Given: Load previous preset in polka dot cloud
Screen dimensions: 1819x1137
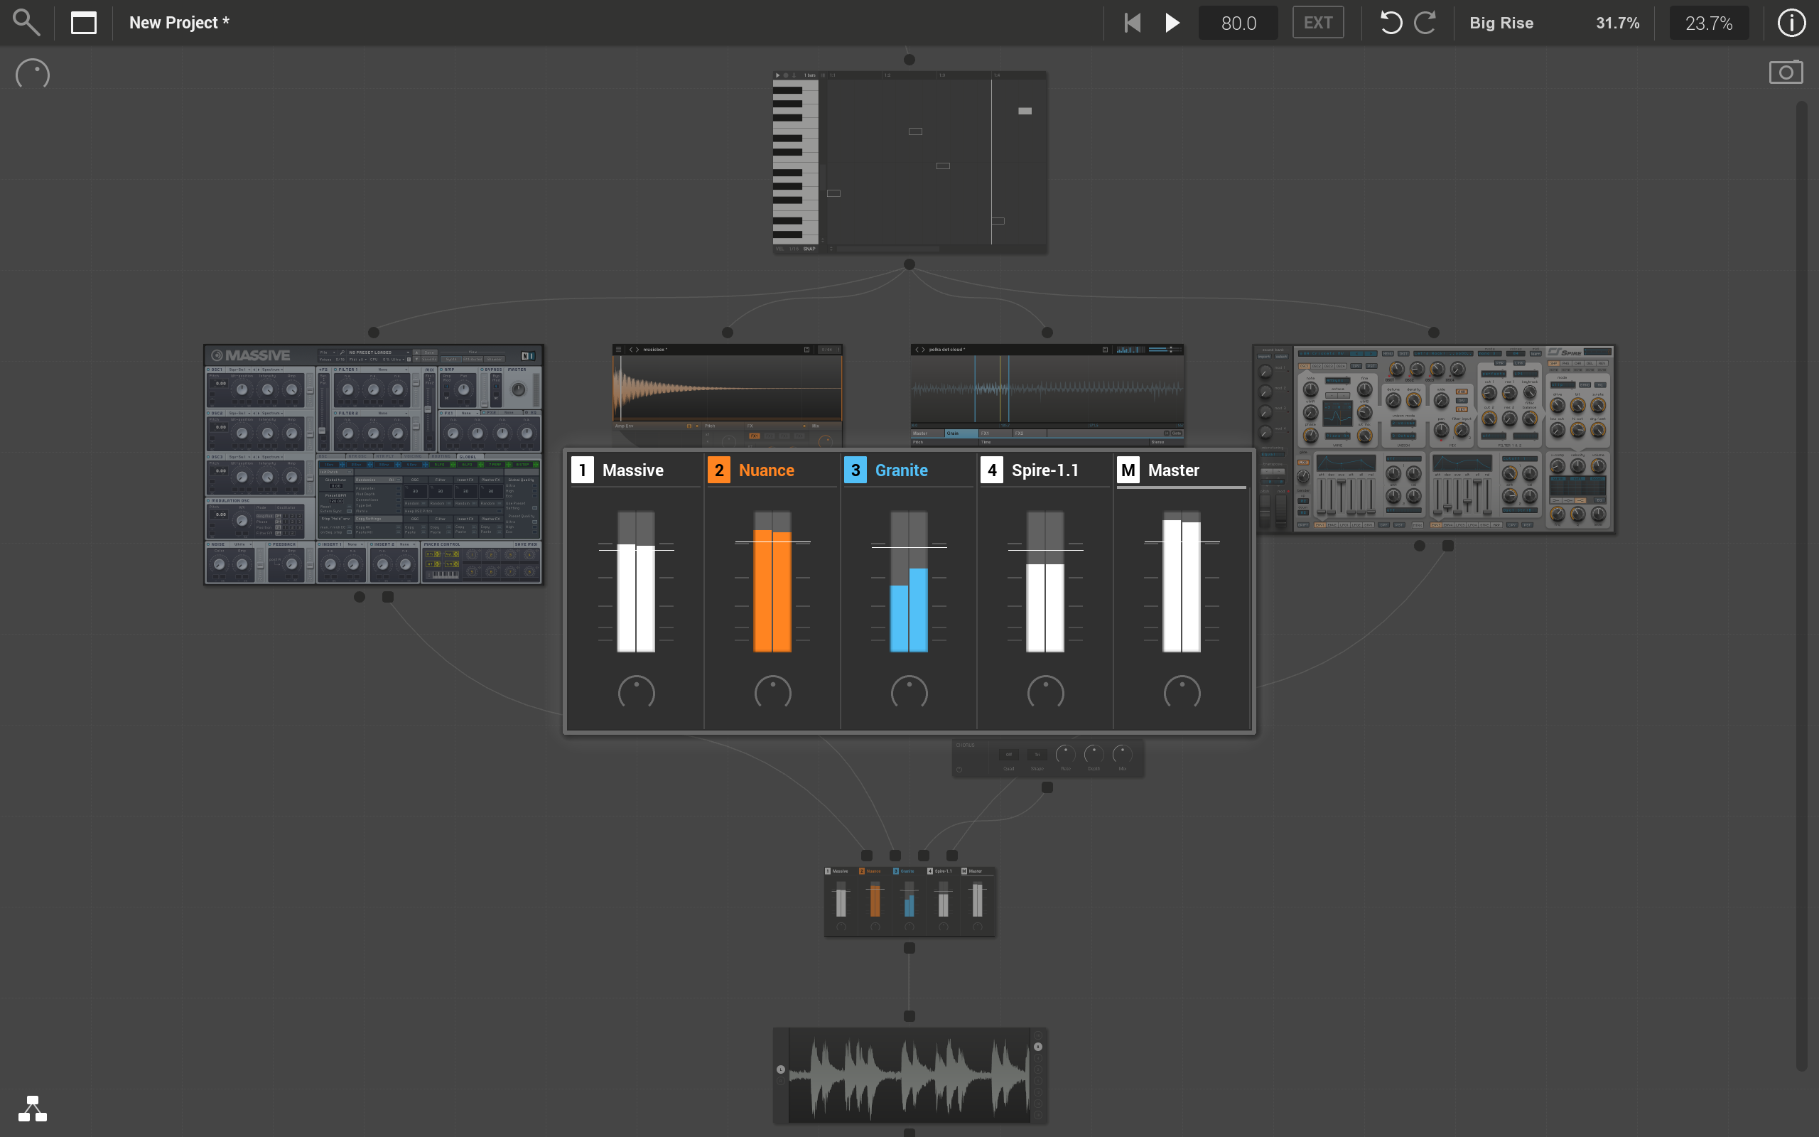Looking at the screenshot, I should tap(917, 350).
